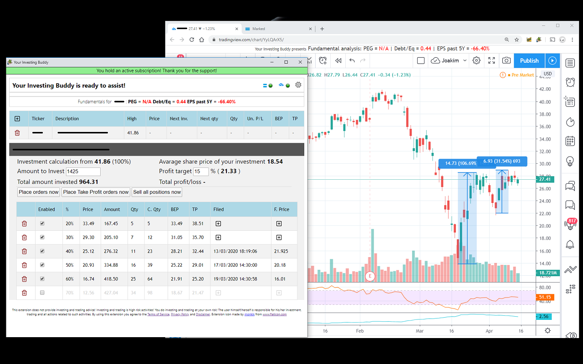This screenshot has height=364, width=583.
Task: Click the chart undo arrow
Action: [x=352, y=61]
